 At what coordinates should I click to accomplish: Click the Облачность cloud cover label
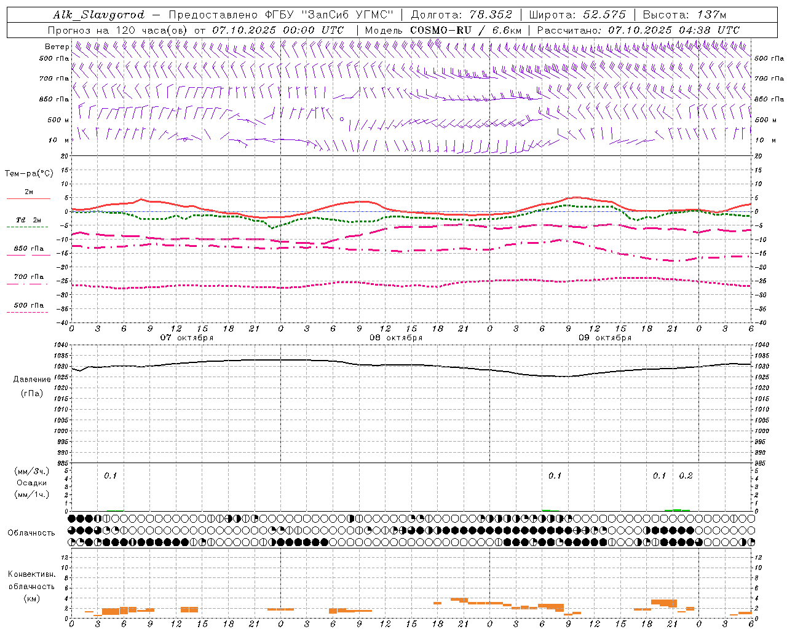31,533
